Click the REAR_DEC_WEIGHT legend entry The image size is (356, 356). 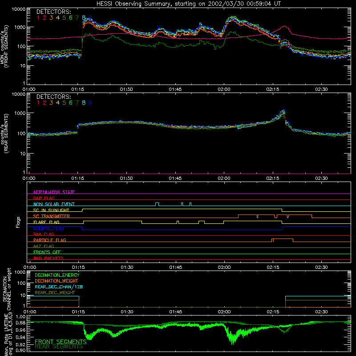55,293
